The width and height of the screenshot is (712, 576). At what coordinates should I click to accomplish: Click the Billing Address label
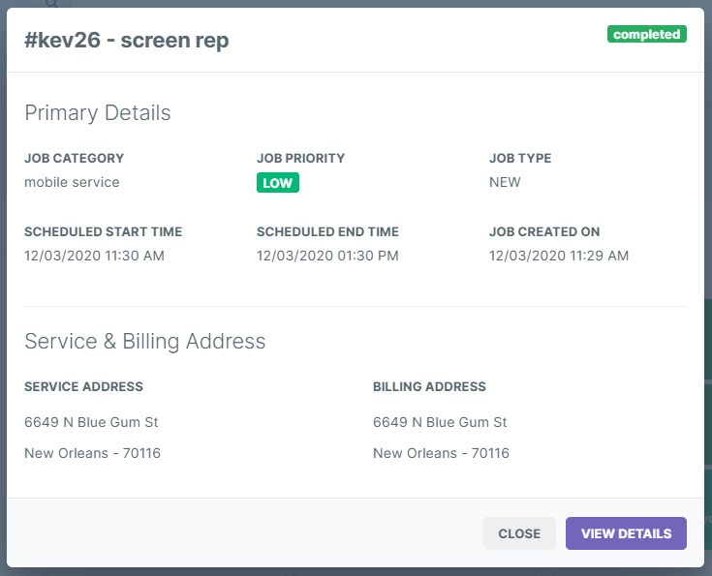coord(429,386)
